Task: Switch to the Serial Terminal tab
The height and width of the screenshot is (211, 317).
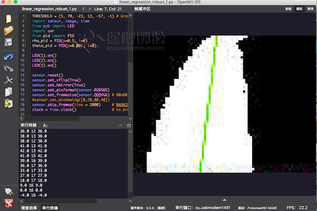Action: pyautogui.click(x=50, y=208)
